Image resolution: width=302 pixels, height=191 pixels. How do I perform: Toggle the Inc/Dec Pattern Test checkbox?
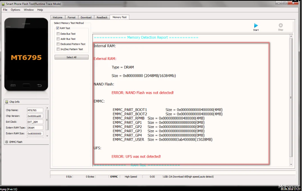pos(58,49)
